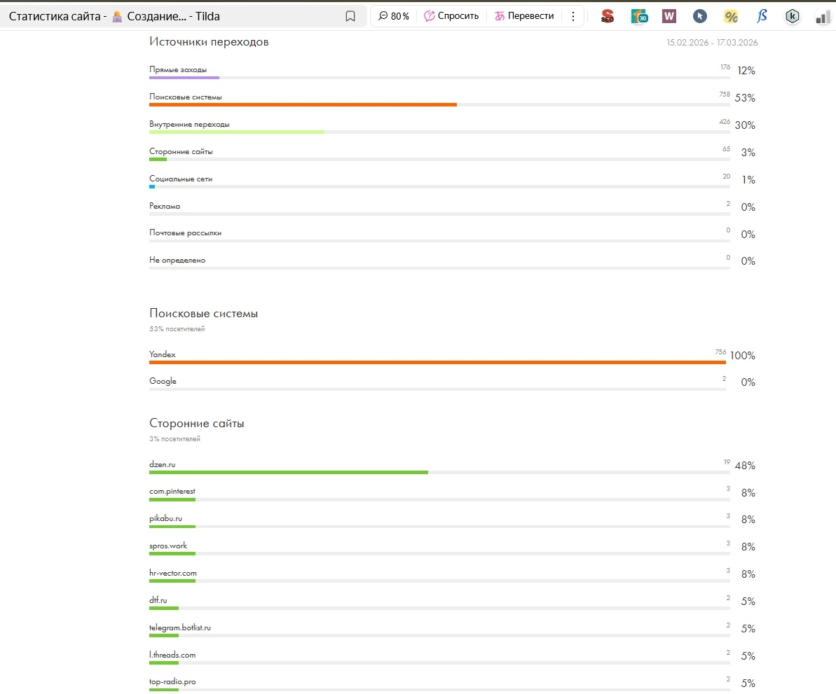Click the date range 15.02.2026 - 17.03.2026

(712, 43)
